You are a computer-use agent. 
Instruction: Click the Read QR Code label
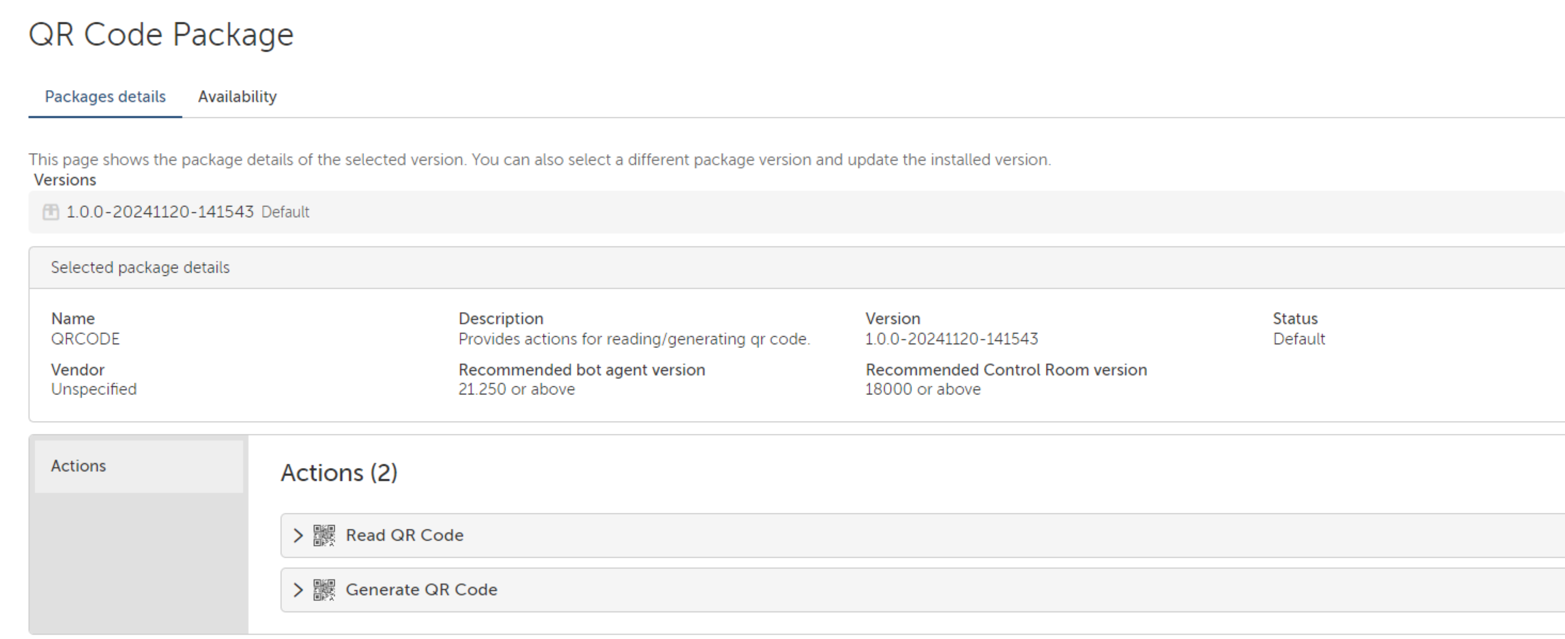(x=404, y=535)
